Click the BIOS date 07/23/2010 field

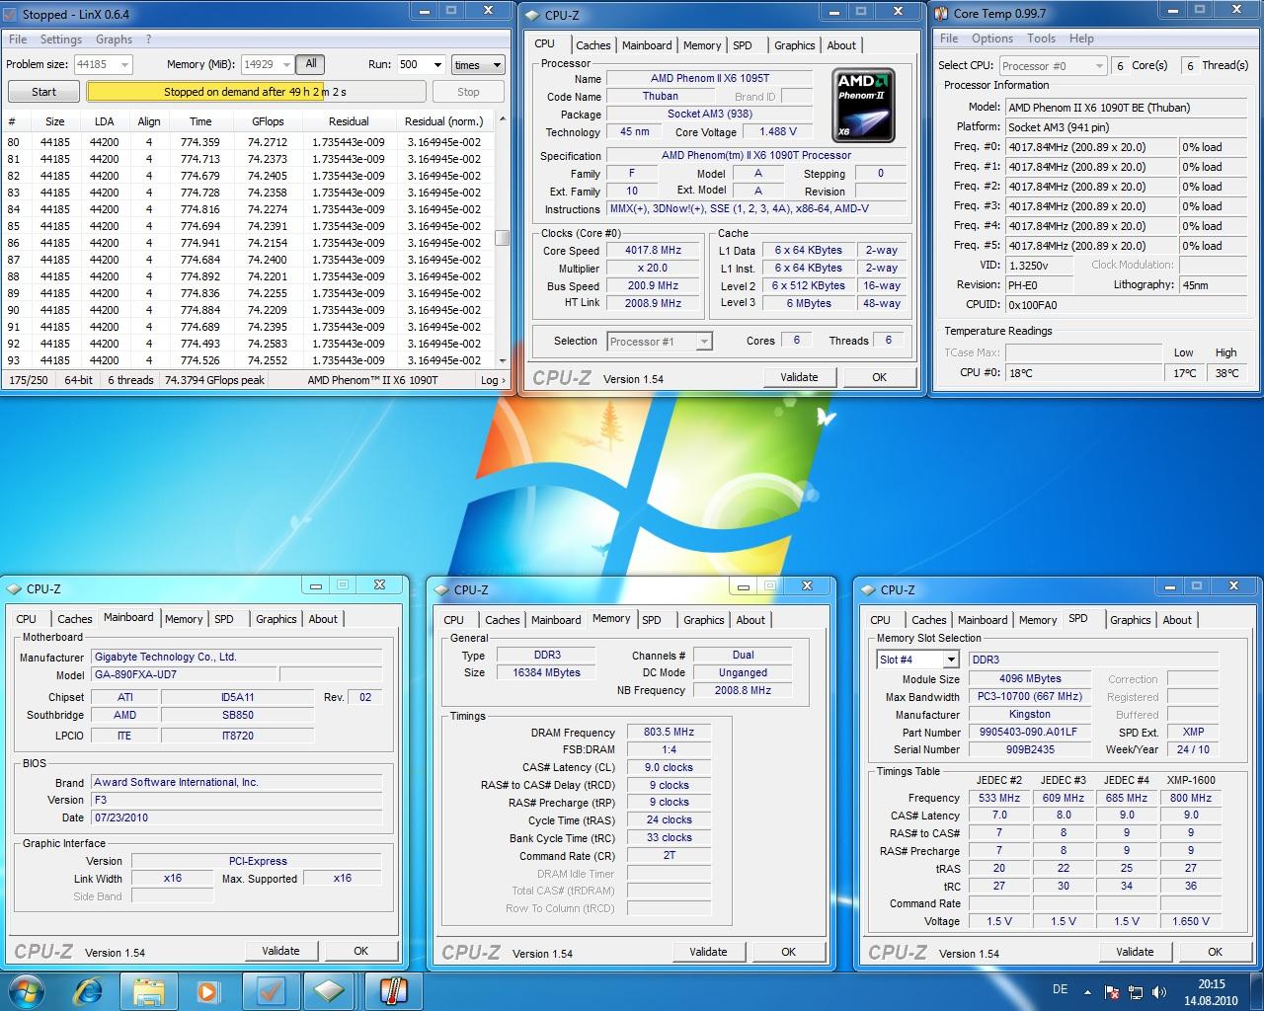(x=236, y=817)
